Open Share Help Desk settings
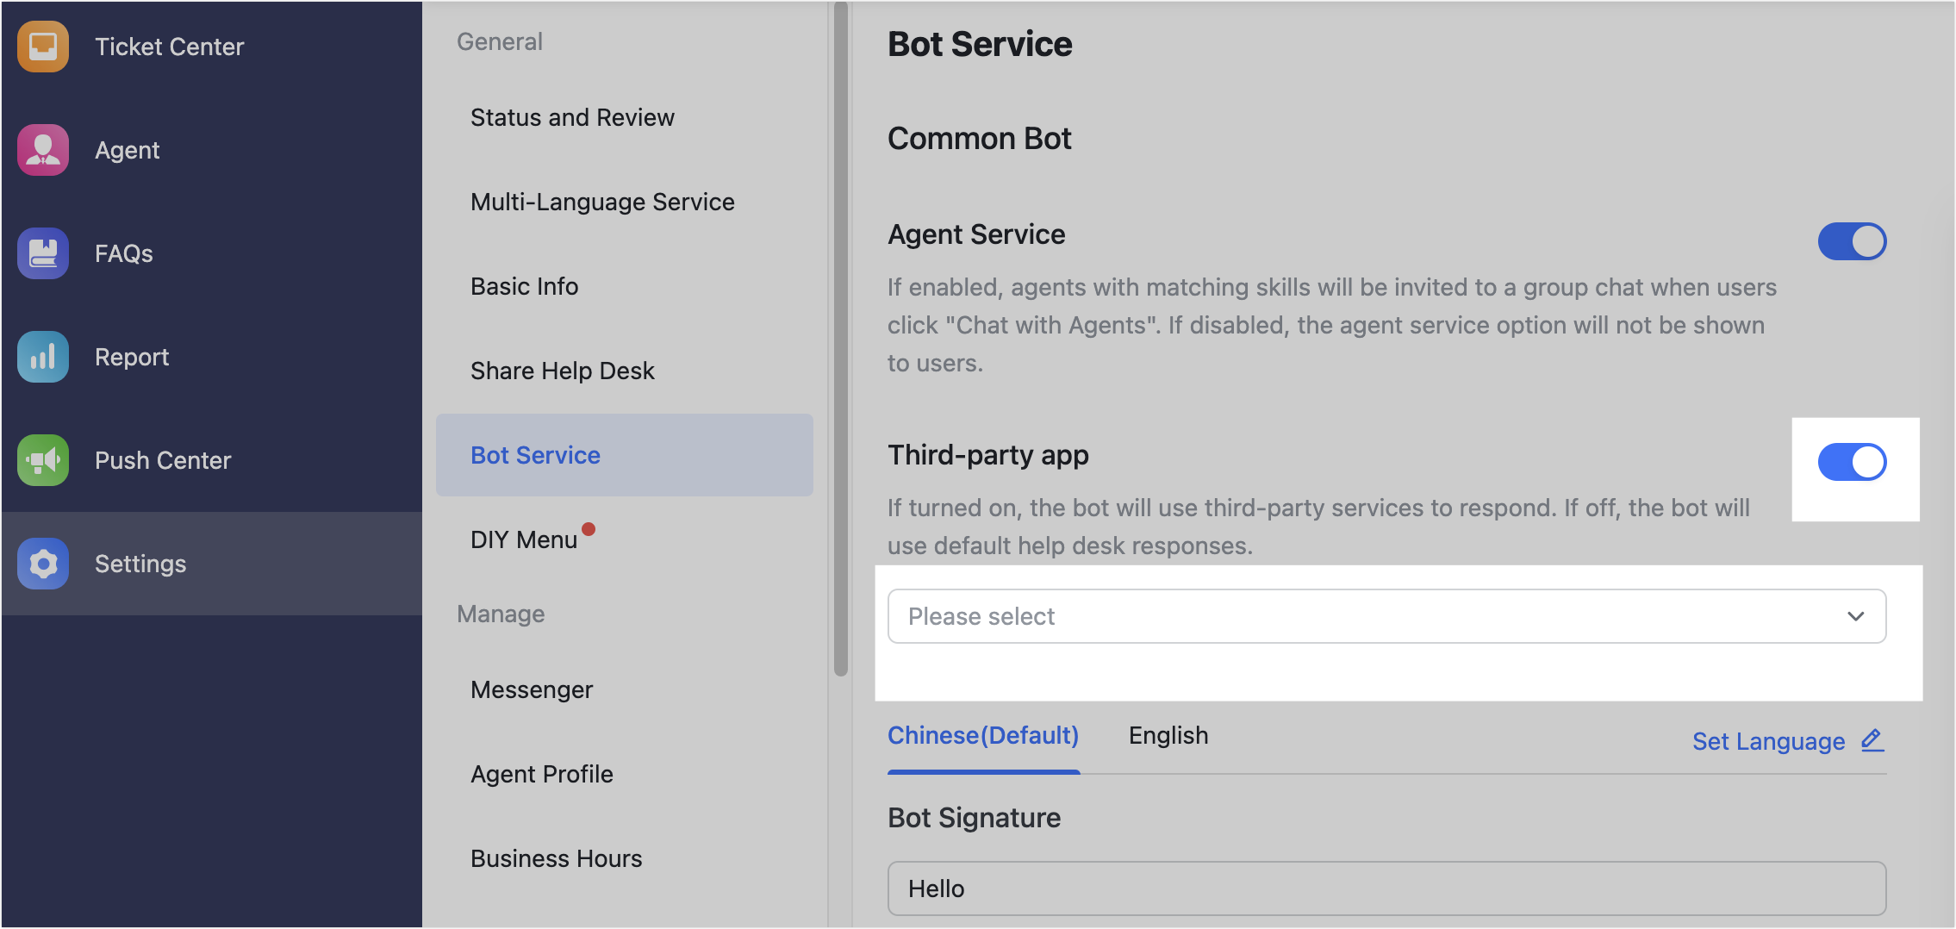The image size is (1956, 929). [562, 371]
